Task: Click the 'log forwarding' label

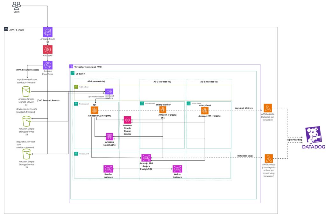Action: [294, 140]
